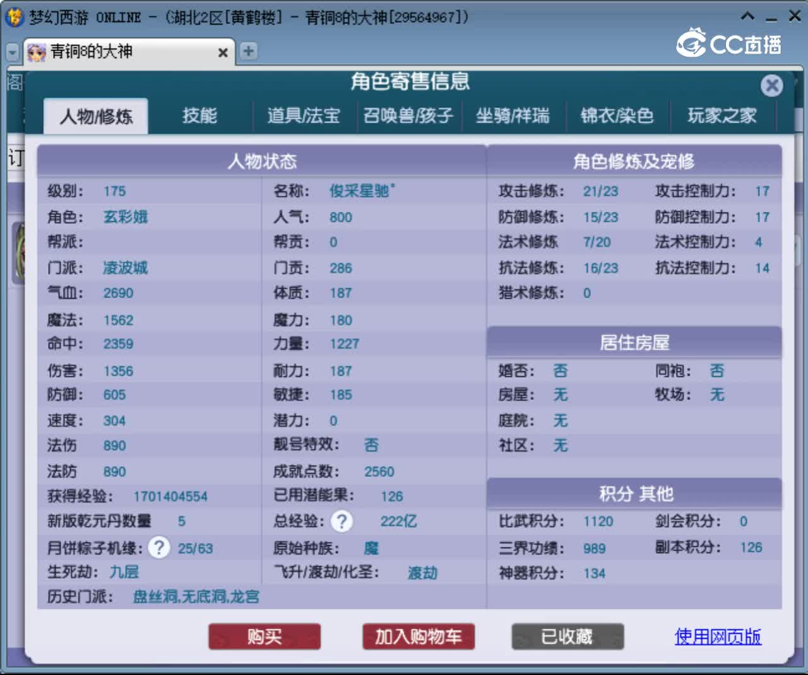Click the 已收藏 button

click(567, 637)
